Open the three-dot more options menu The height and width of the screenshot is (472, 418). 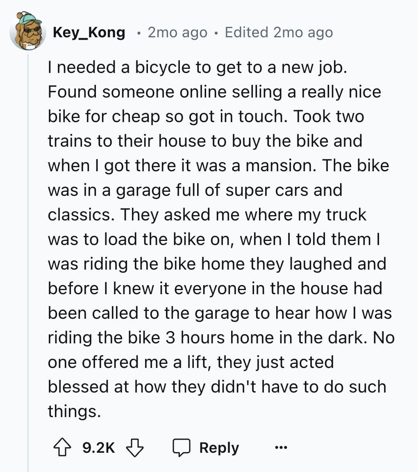281,447
